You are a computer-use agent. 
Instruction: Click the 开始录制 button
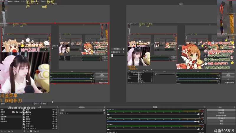click(221, 113)
